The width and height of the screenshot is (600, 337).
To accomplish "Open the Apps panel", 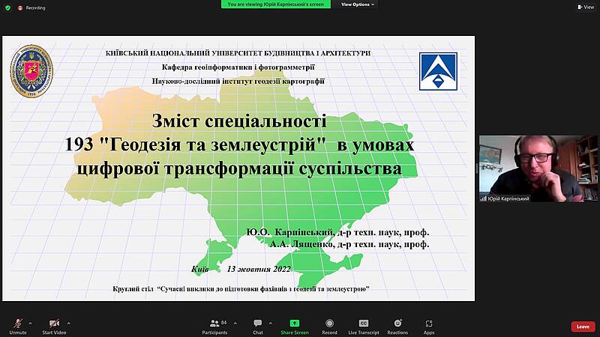I will (429, 327).
